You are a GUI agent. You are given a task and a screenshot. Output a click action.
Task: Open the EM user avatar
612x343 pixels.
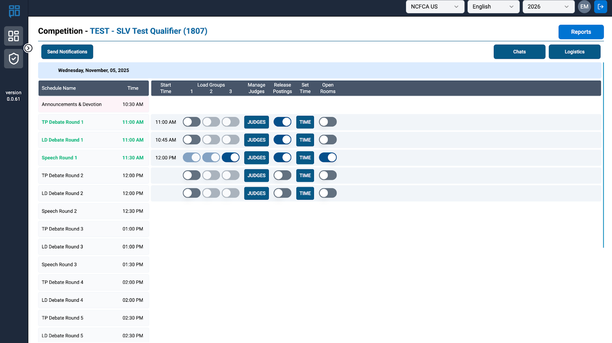[584, 6]
